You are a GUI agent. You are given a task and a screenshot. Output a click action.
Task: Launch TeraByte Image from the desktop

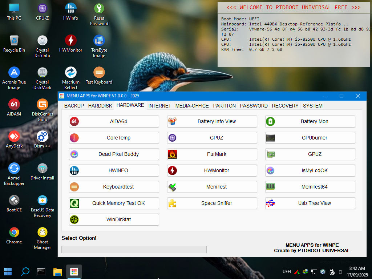(99, 41)
